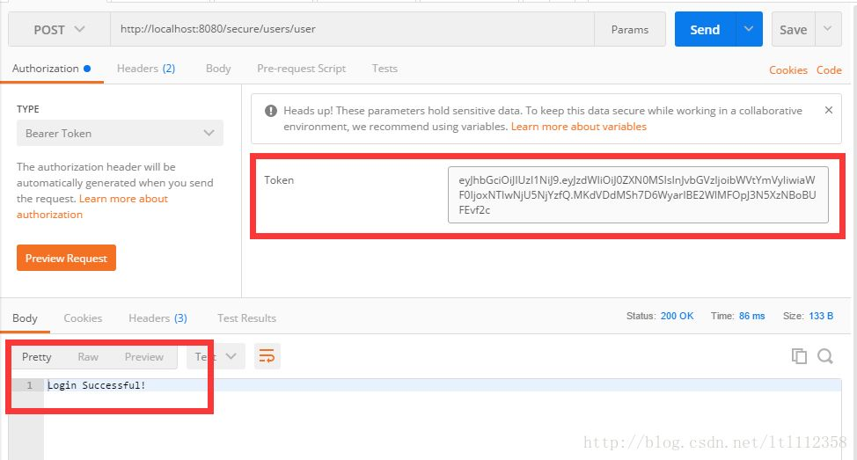Send the request
Screen dimensions: 857x460
pos(705,30)
